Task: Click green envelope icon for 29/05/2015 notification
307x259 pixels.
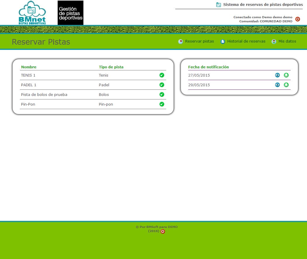Action: coord(286,85)
